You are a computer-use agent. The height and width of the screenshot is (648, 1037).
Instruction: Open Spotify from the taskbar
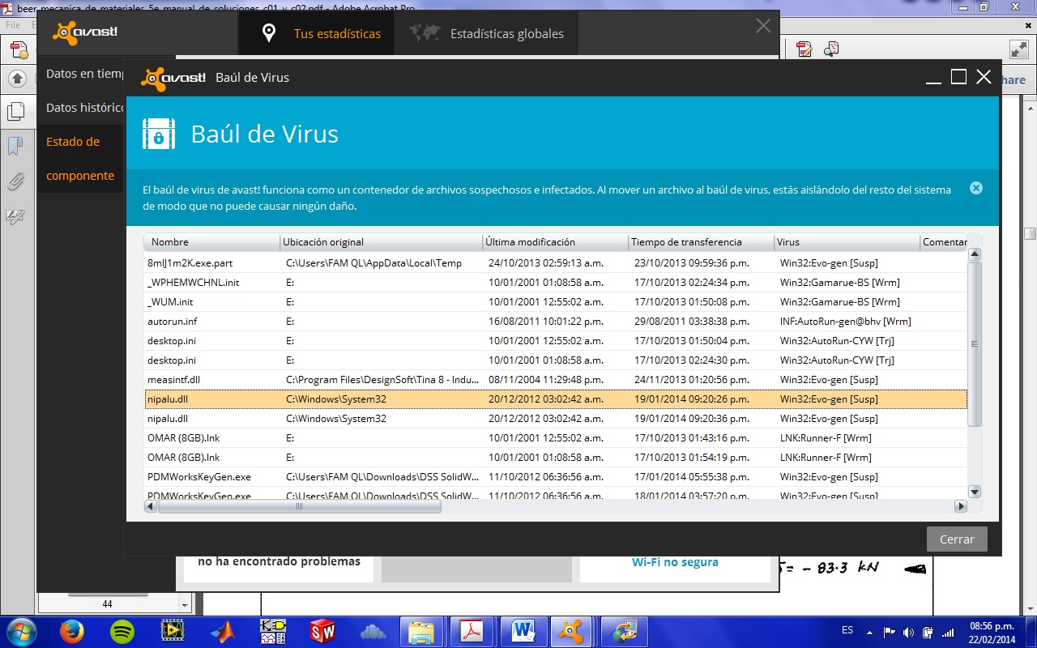122,632
